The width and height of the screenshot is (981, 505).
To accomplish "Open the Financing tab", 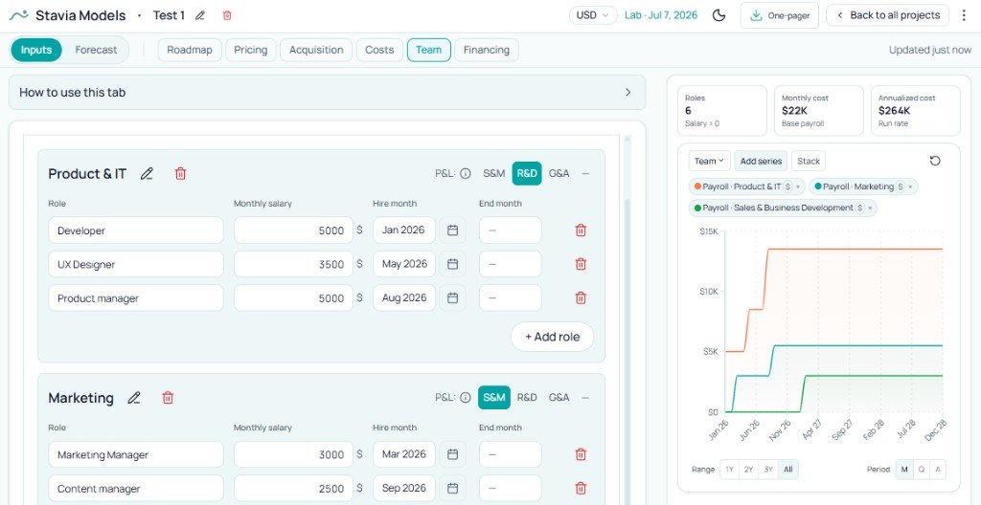I will pyautogui.click(x=486, y=50).
